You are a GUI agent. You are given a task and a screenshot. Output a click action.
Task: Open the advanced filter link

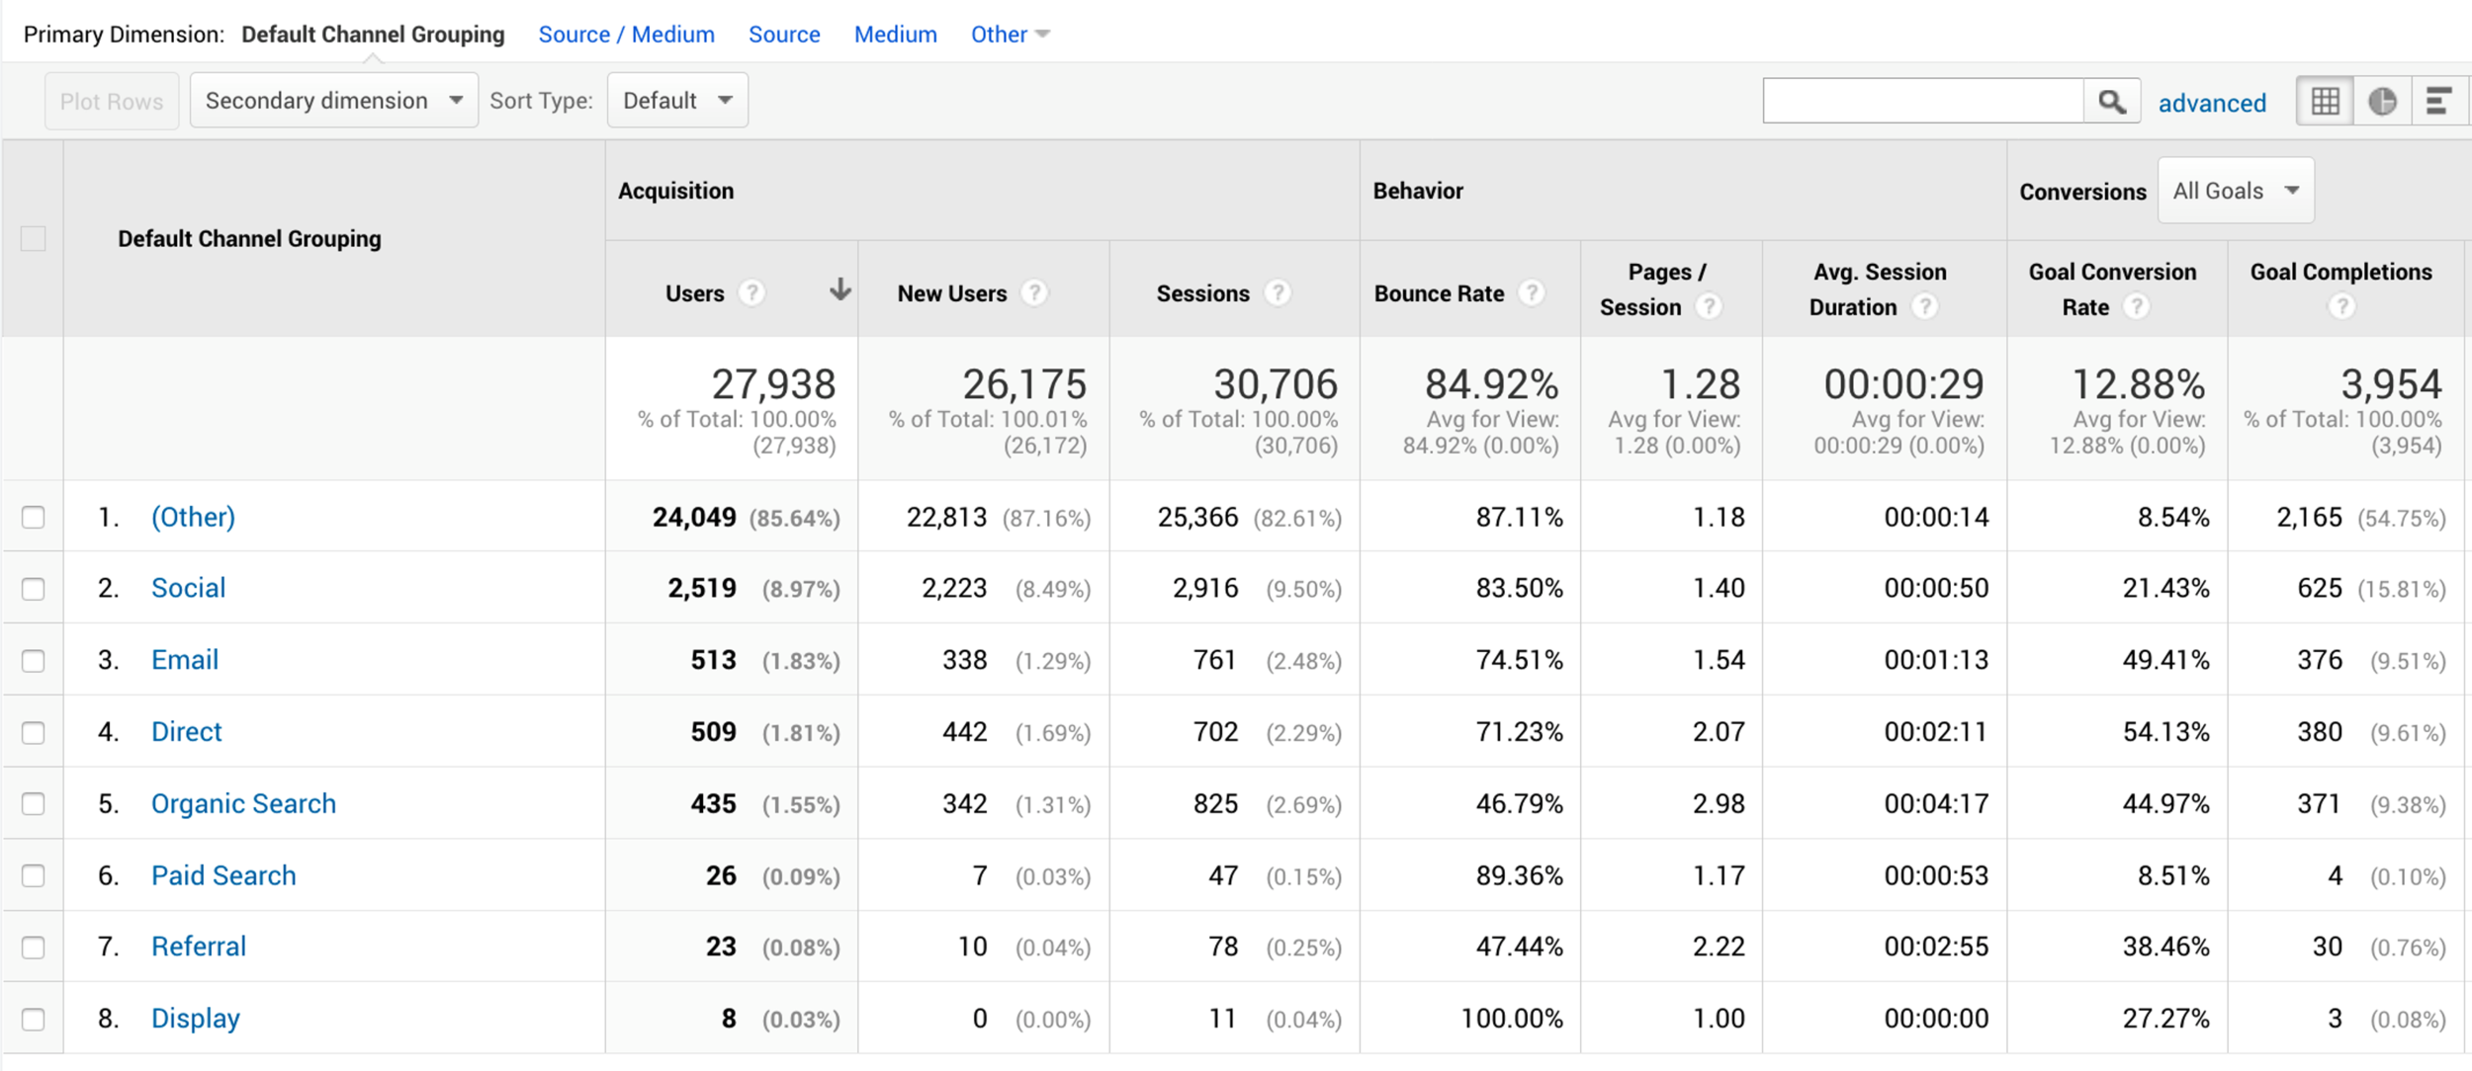tap(2211, 103)
